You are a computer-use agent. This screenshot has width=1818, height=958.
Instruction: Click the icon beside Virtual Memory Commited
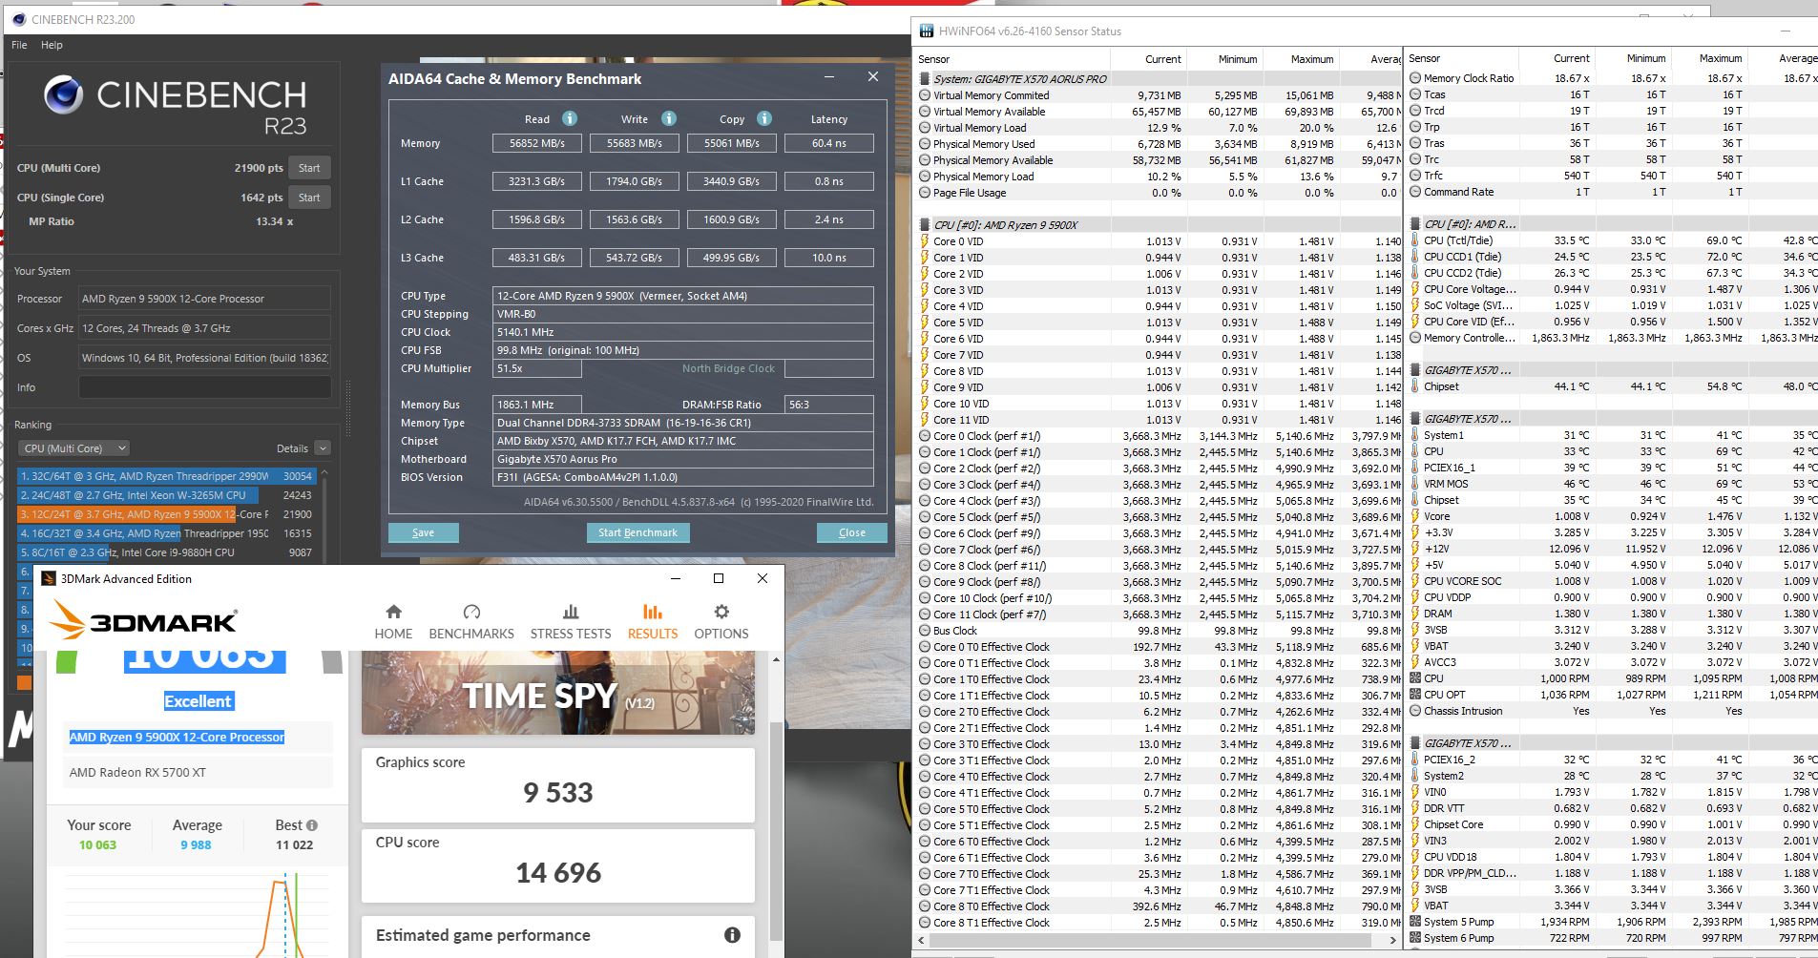click(x=925, y=95)
